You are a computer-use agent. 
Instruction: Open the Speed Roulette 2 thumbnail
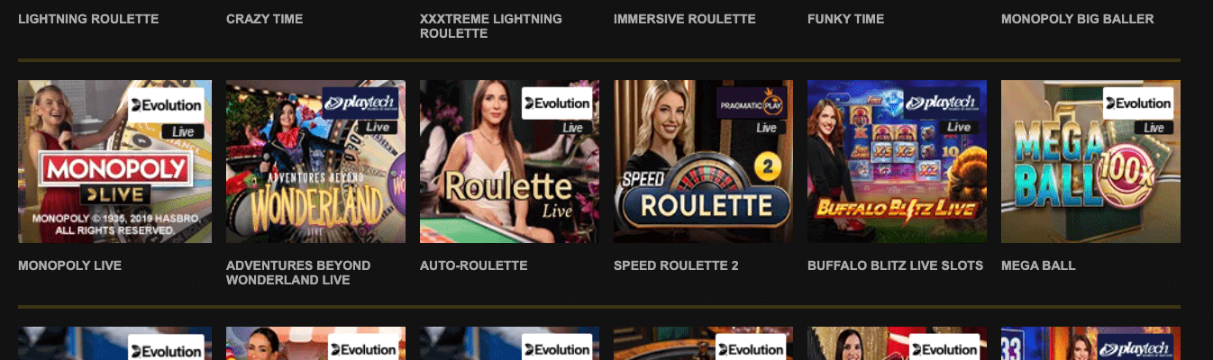703,161
